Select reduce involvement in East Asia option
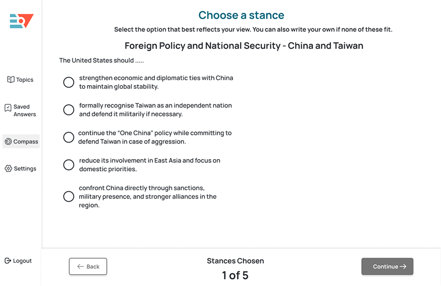 (69, 165)
